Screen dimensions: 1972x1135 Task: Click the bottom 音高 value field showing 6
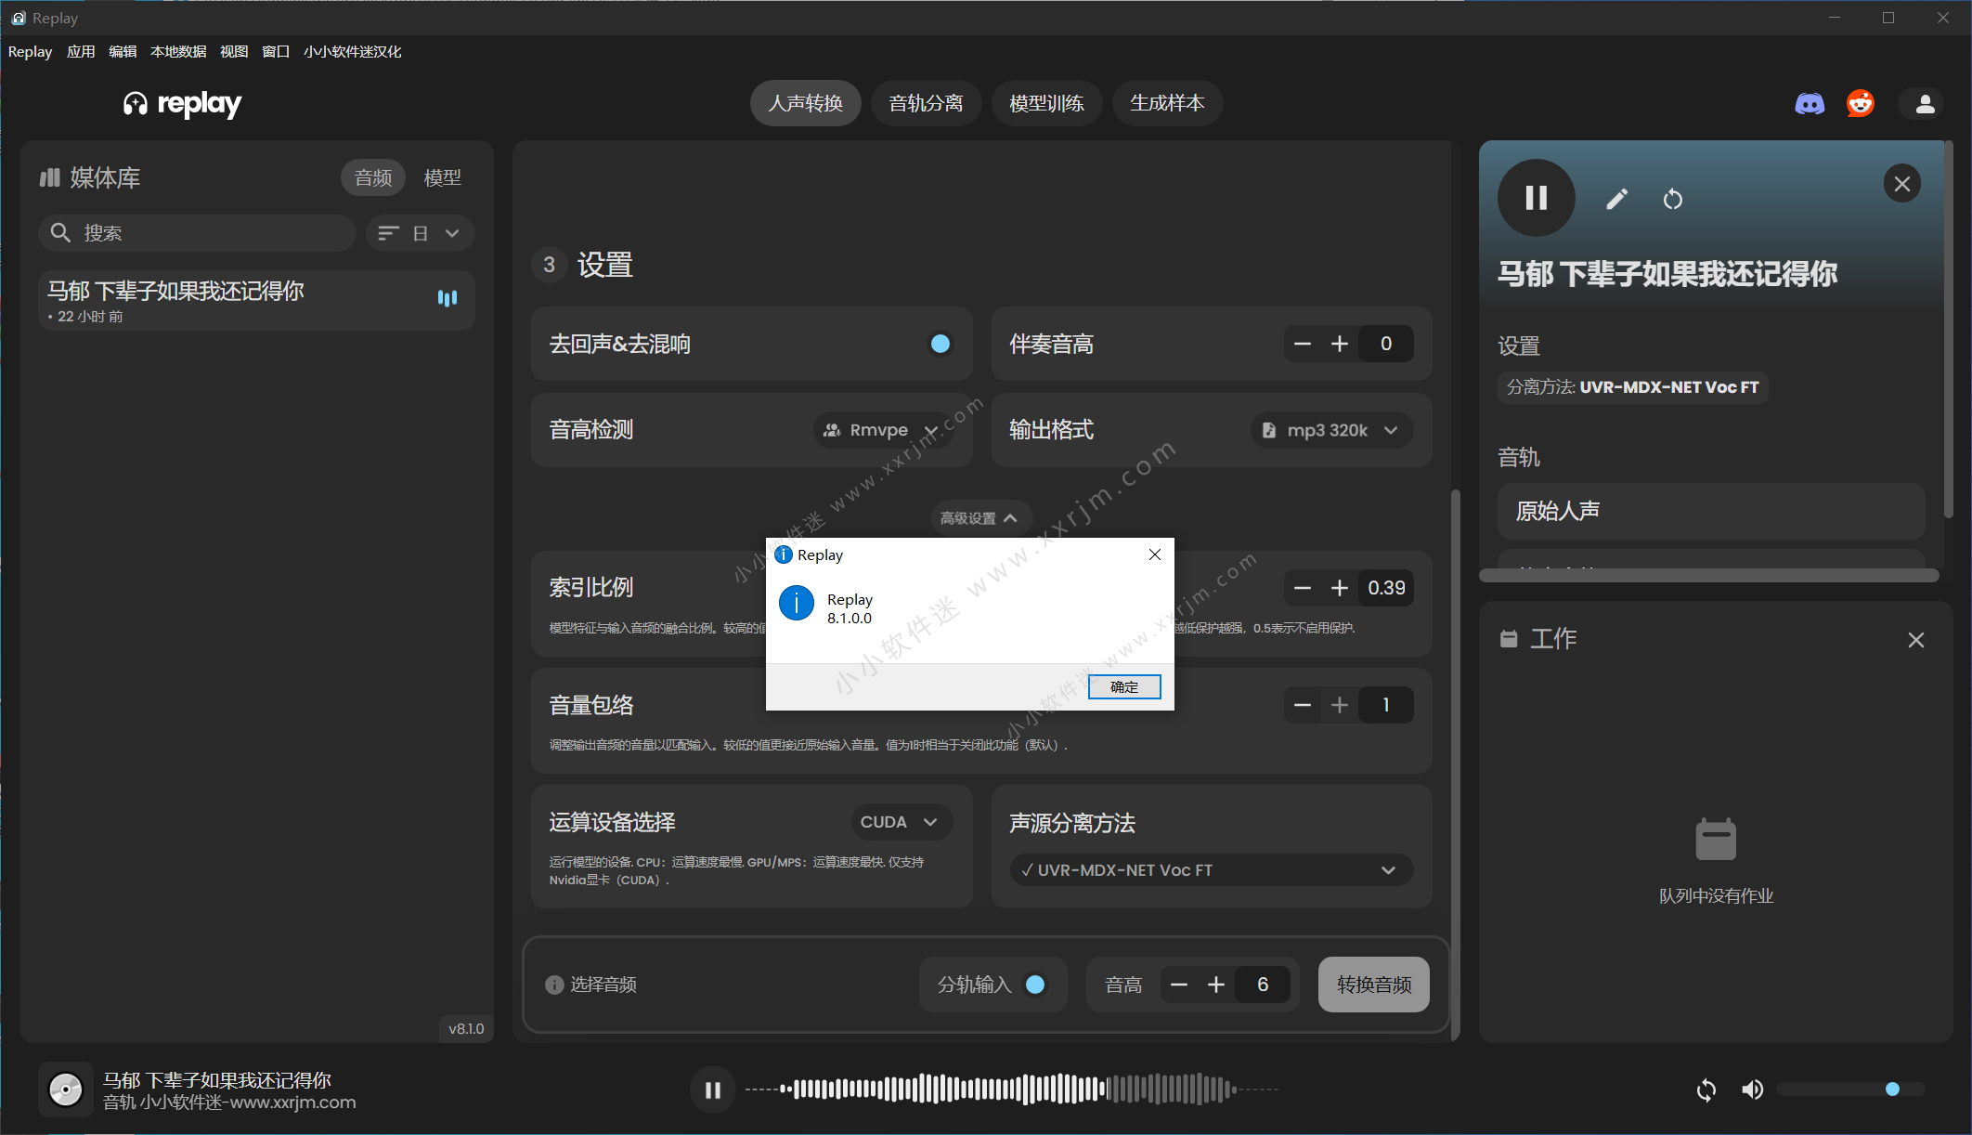click(x=1263, y=985)
